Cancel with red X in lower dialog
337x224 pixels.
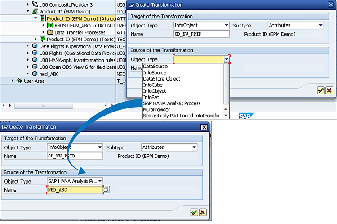point(203,212)
